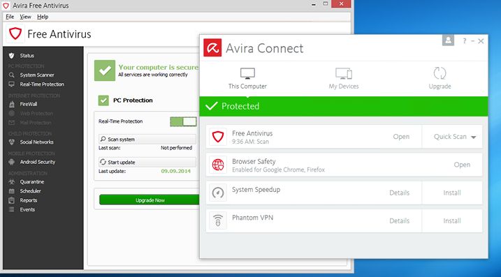Click the Avira Connect red logo
Screen dimensions: 501x277
pos(212,48)
